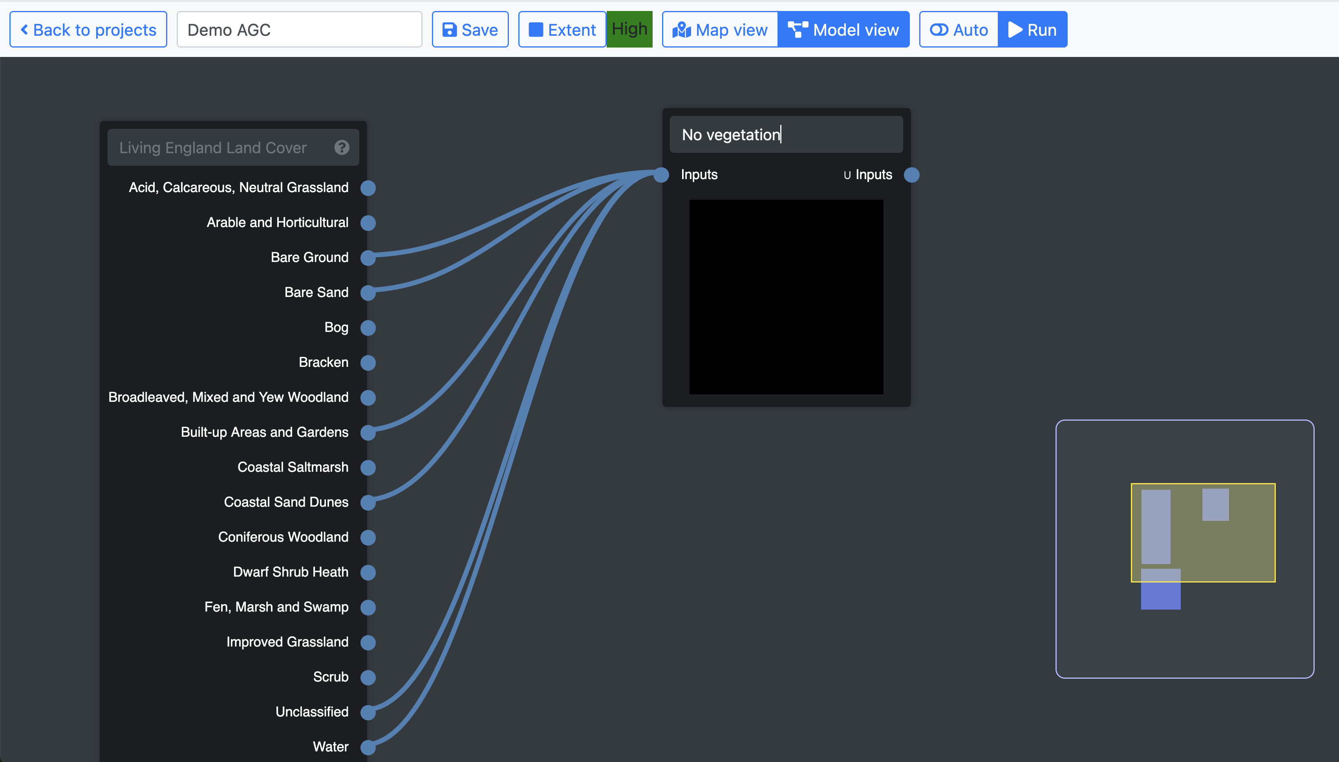1339x762 pixels.
Task: Click the Coniferous Woodland output socket
Action: click(368, 537)
